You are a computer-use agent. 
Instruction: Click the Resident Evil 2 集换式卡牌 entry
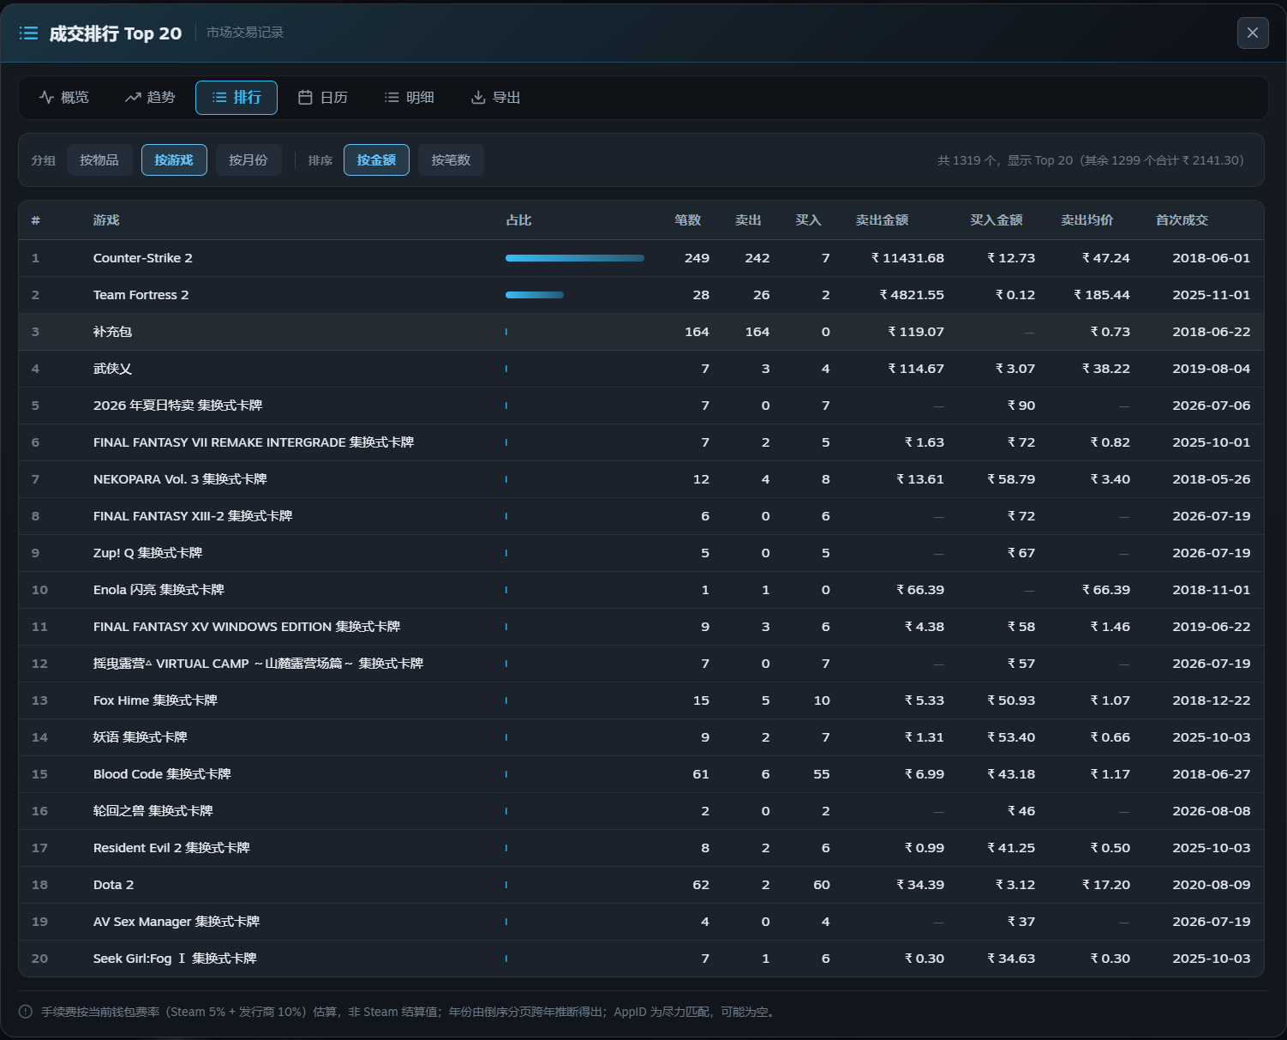[x=171, y=848]
